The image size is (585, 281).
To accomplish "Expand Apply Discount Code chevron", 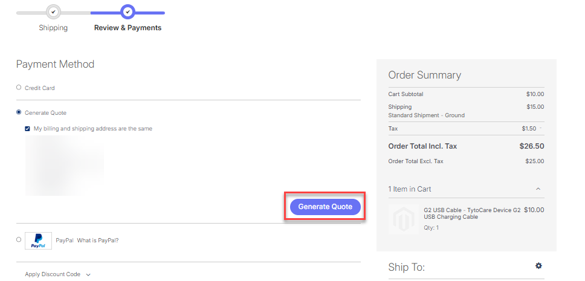I will pos(88,275).
